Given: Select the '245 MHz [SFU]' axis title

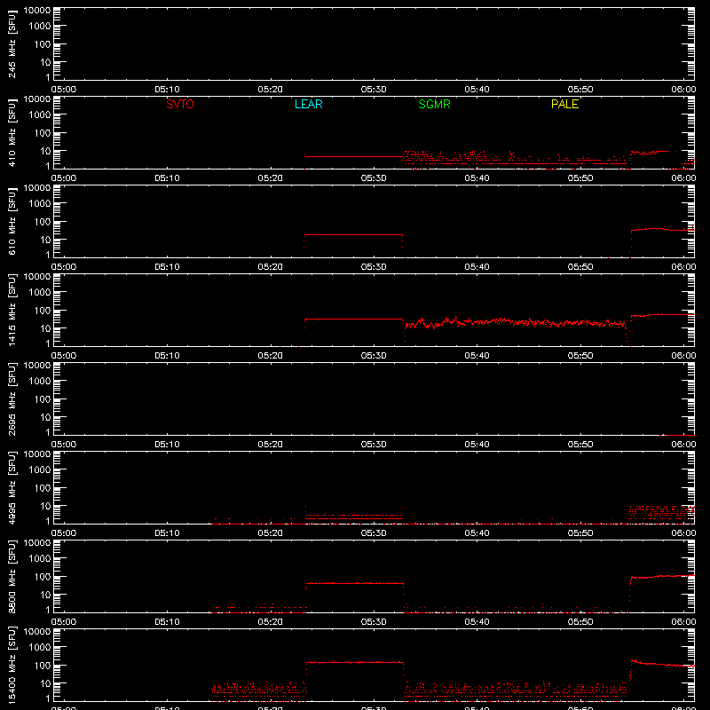Looking at the screenshot, I should point(12,43).
